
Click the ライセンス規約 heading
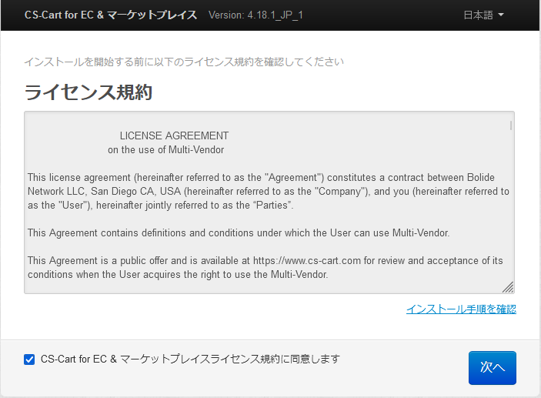pyautogui.click(x=88, y=92)
